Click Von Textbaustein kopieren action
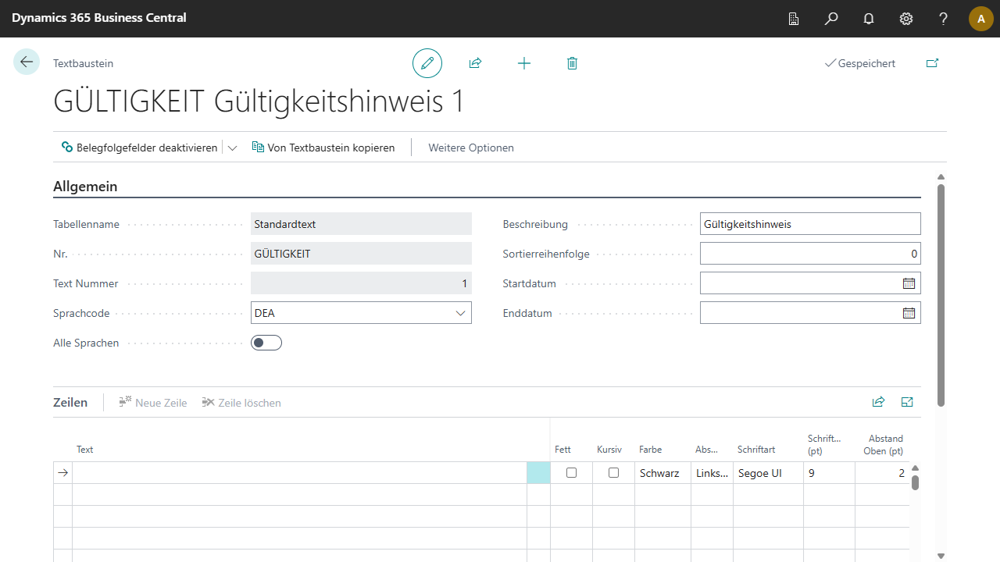The width and height of the screenshot is (1000, 562). tap(323, 148)
